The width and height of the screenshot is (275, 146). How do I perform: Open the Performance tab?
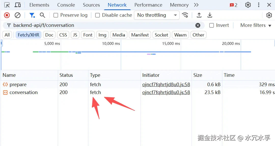[x=148, y=5]
